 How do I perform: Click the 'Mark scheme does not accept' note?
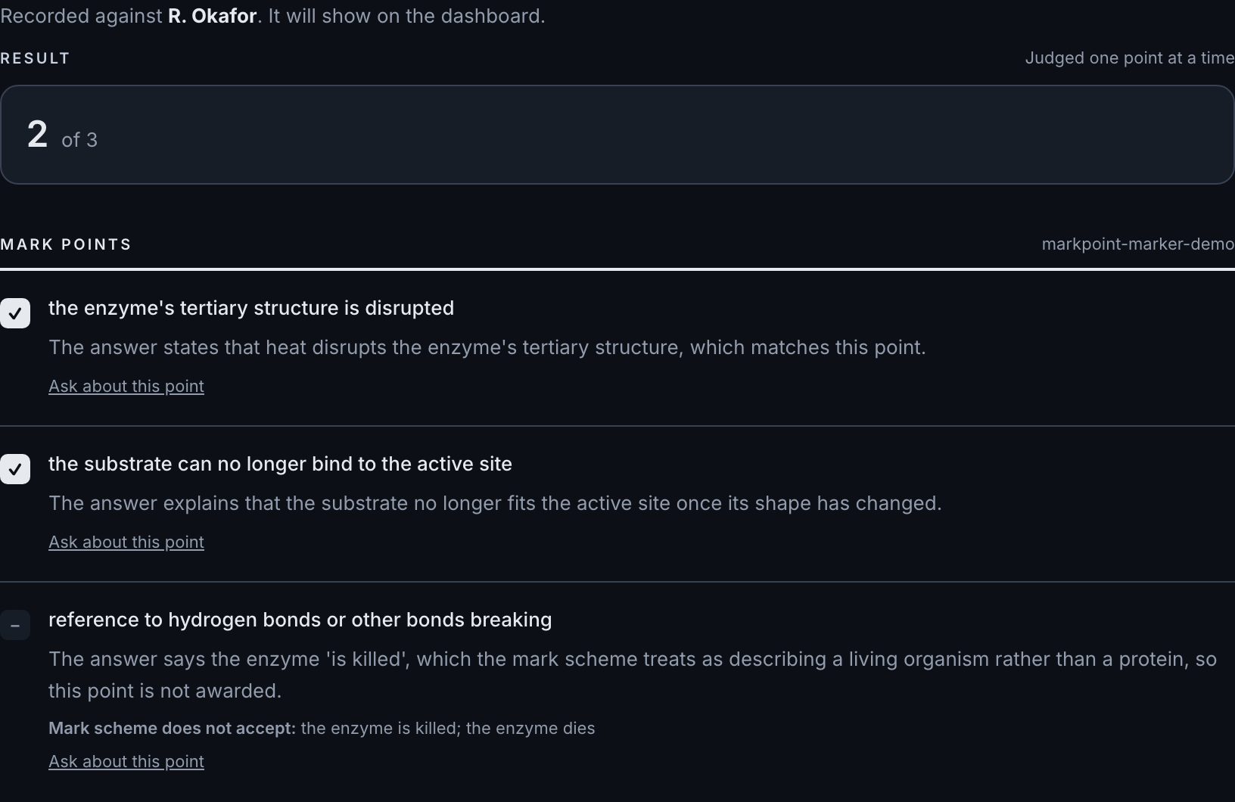(x=322, y=728)
